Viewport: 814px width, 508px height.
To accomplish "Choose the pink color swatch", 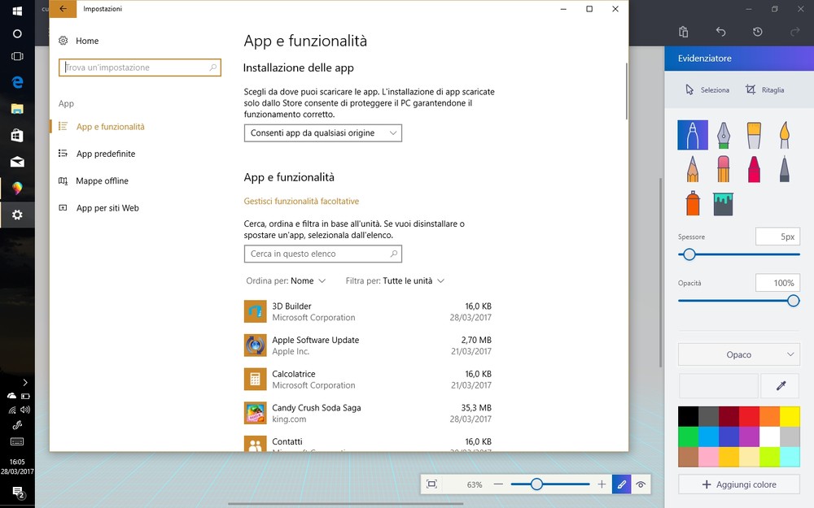I will [x=709, y=457].
